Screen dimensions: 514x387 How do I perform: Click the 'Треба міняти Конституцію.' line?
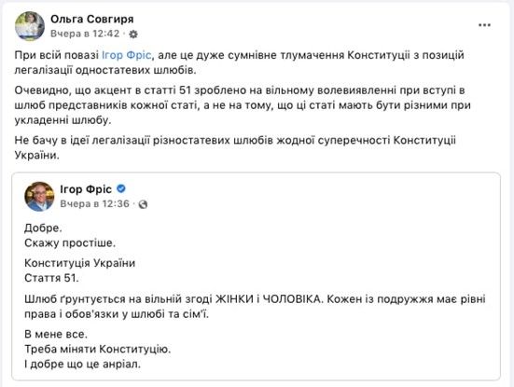[98, 349]
